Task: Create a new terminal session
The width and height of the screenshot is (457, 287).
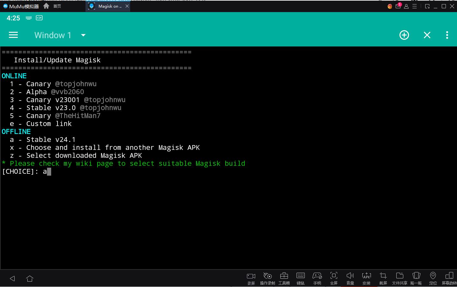Action: [x=404, y=35]
